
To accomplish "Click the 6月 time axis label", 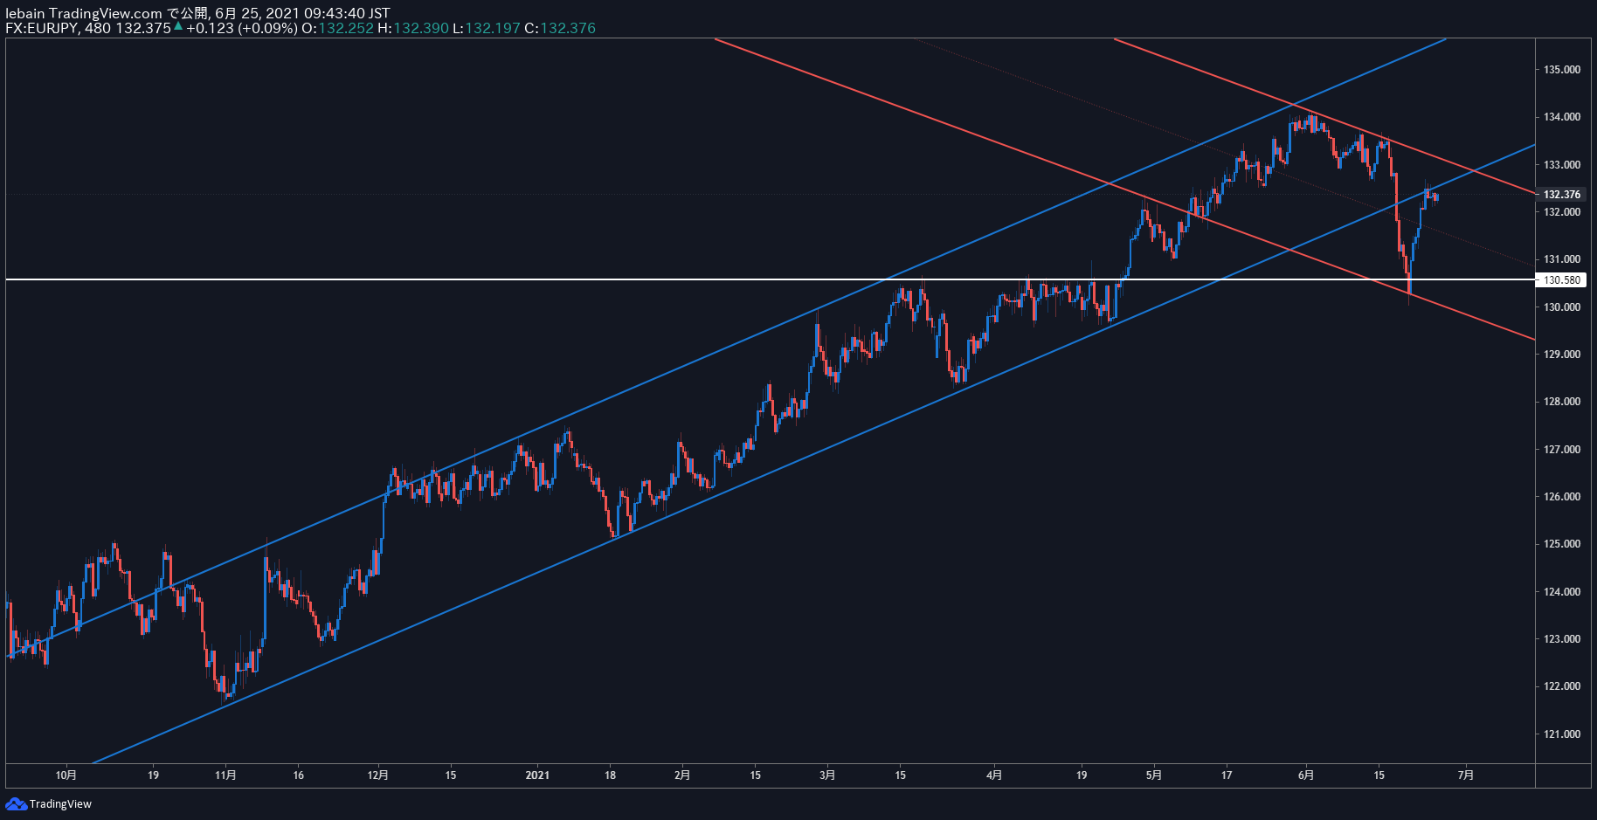I will [1306, 775].
